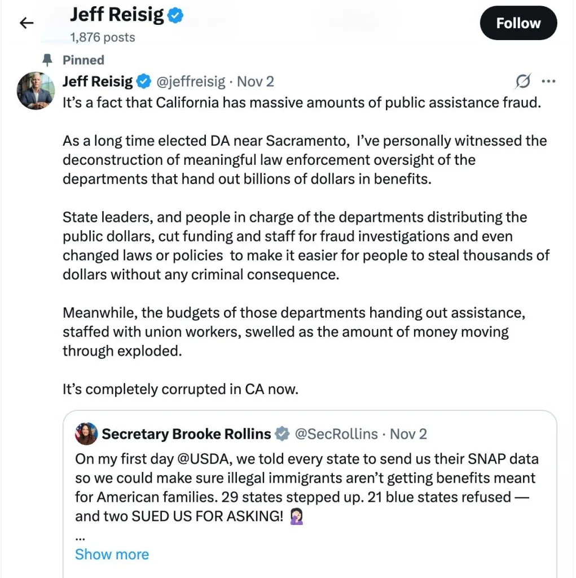
Task: Click the facepalm emoji in quoted post
Action: point(297,518)
